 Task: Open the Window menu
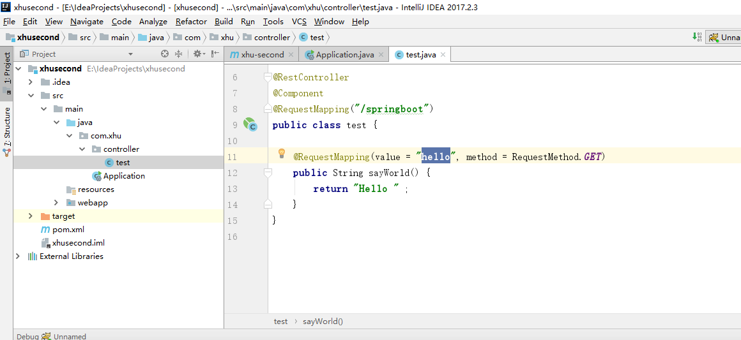[x=329, y=21]
